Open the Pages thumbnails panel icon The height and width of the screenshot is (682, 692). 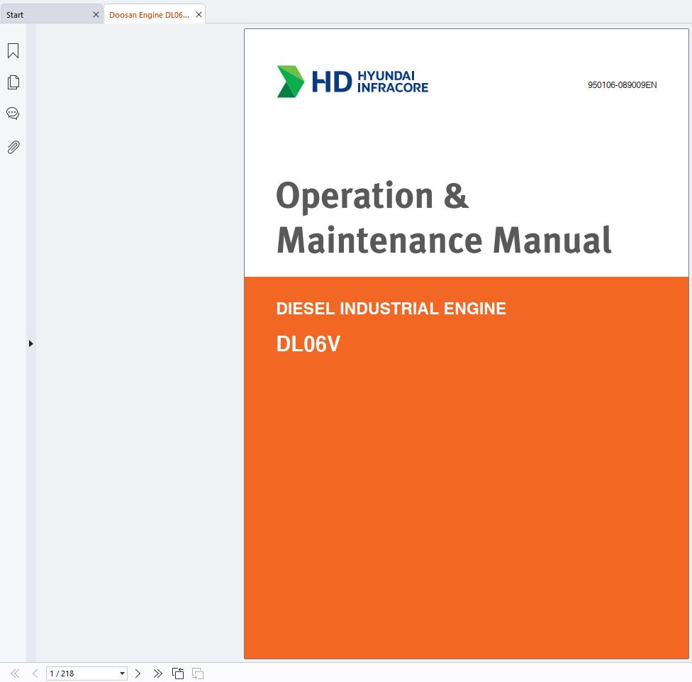click(13, 82)
